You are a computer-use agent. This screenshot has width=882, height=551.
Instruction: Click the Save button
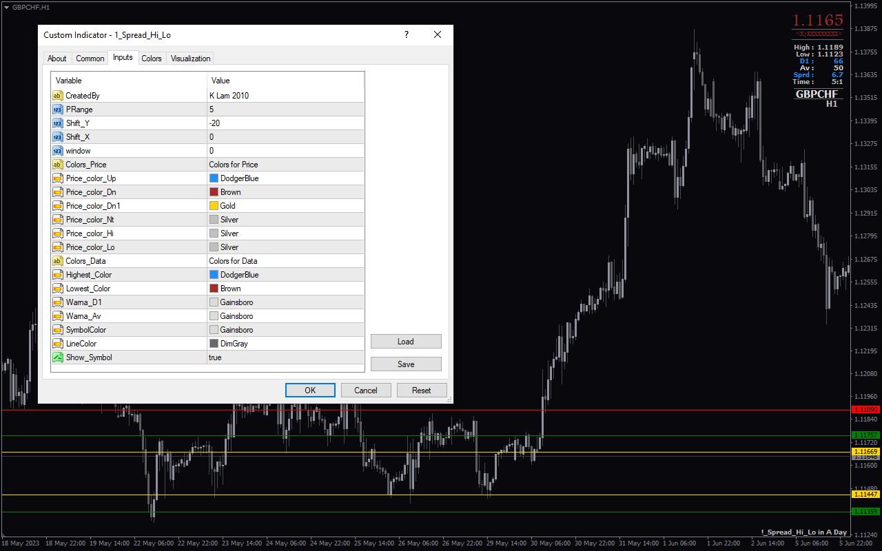tap(406, 364)
